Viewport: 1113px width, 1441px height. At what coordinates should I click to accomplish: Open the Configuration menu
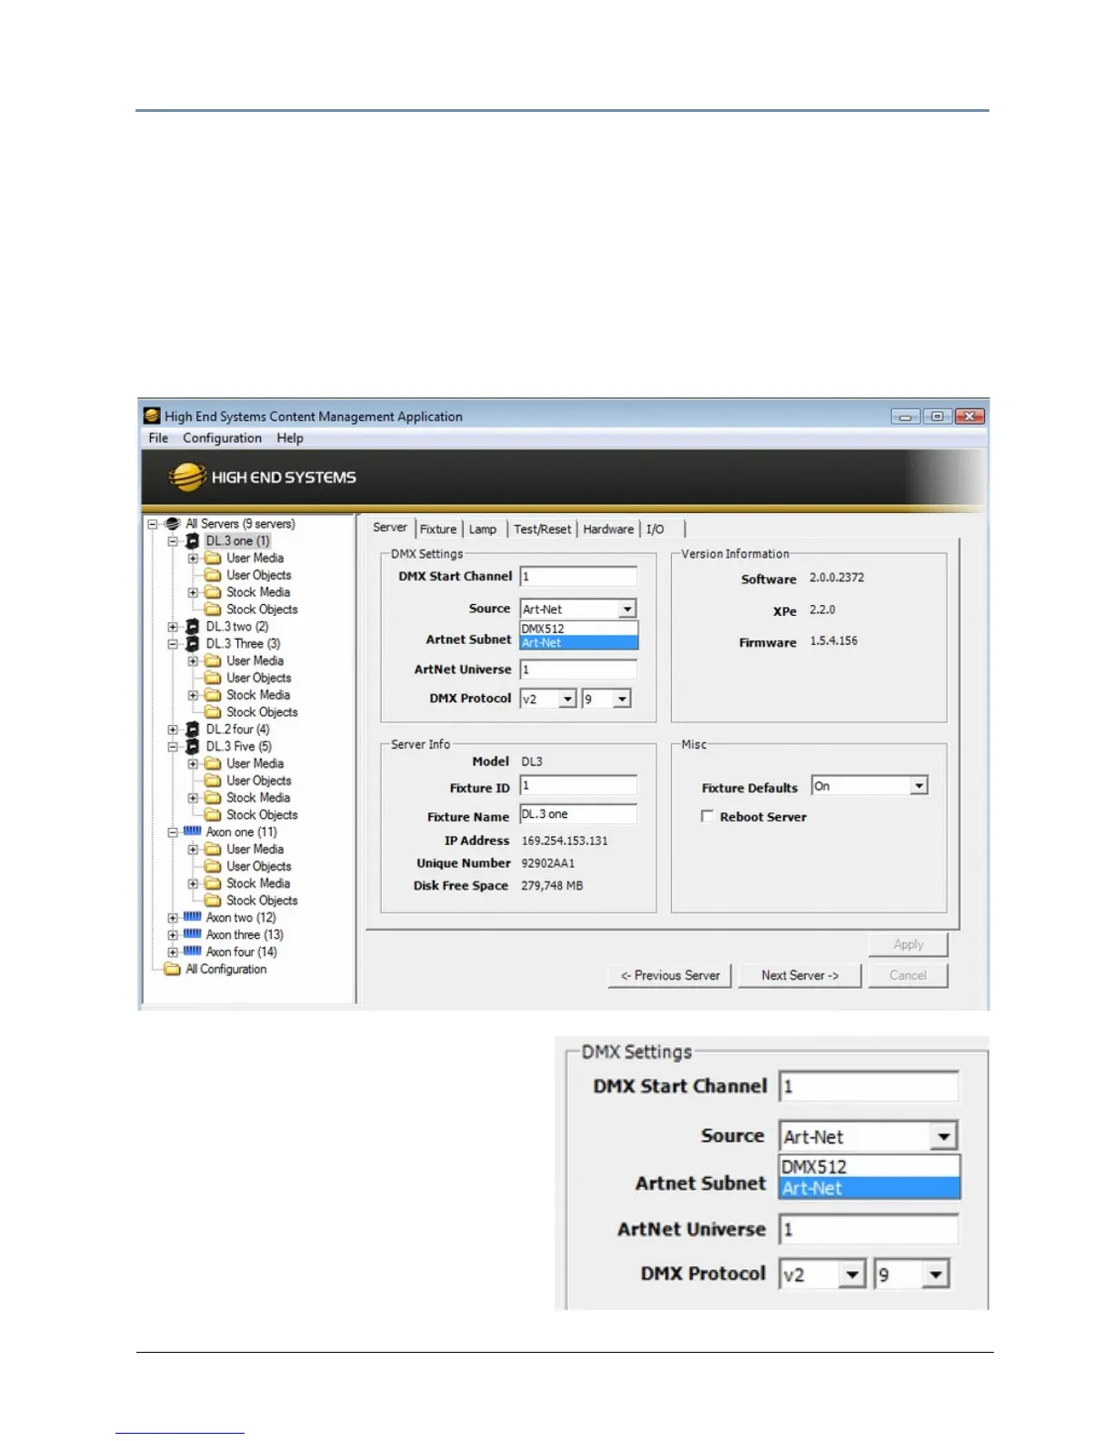point(222,438)
